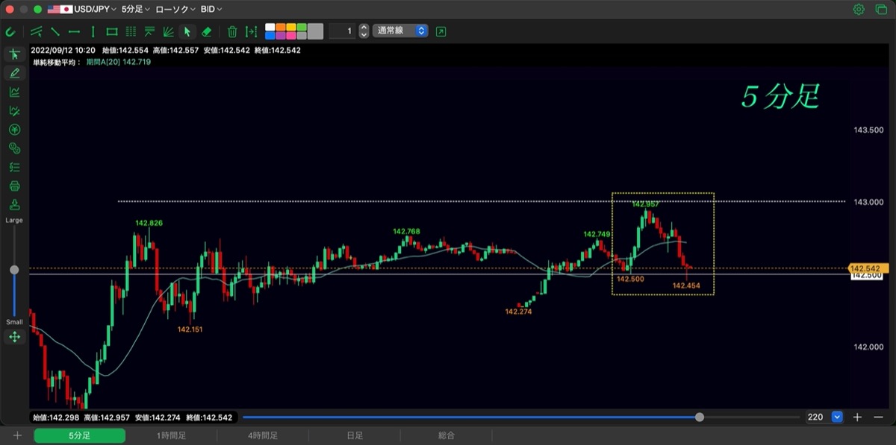The image size is (896, 445).
Task: Switch to the 1時間足 tab
Action: pos(171,435)
